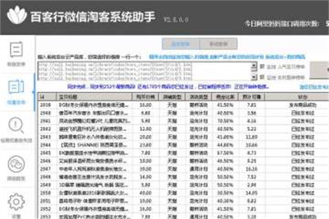
Task: Toggle the lower 监控 checkbox beside the URL box
Action: pos(262,77)
